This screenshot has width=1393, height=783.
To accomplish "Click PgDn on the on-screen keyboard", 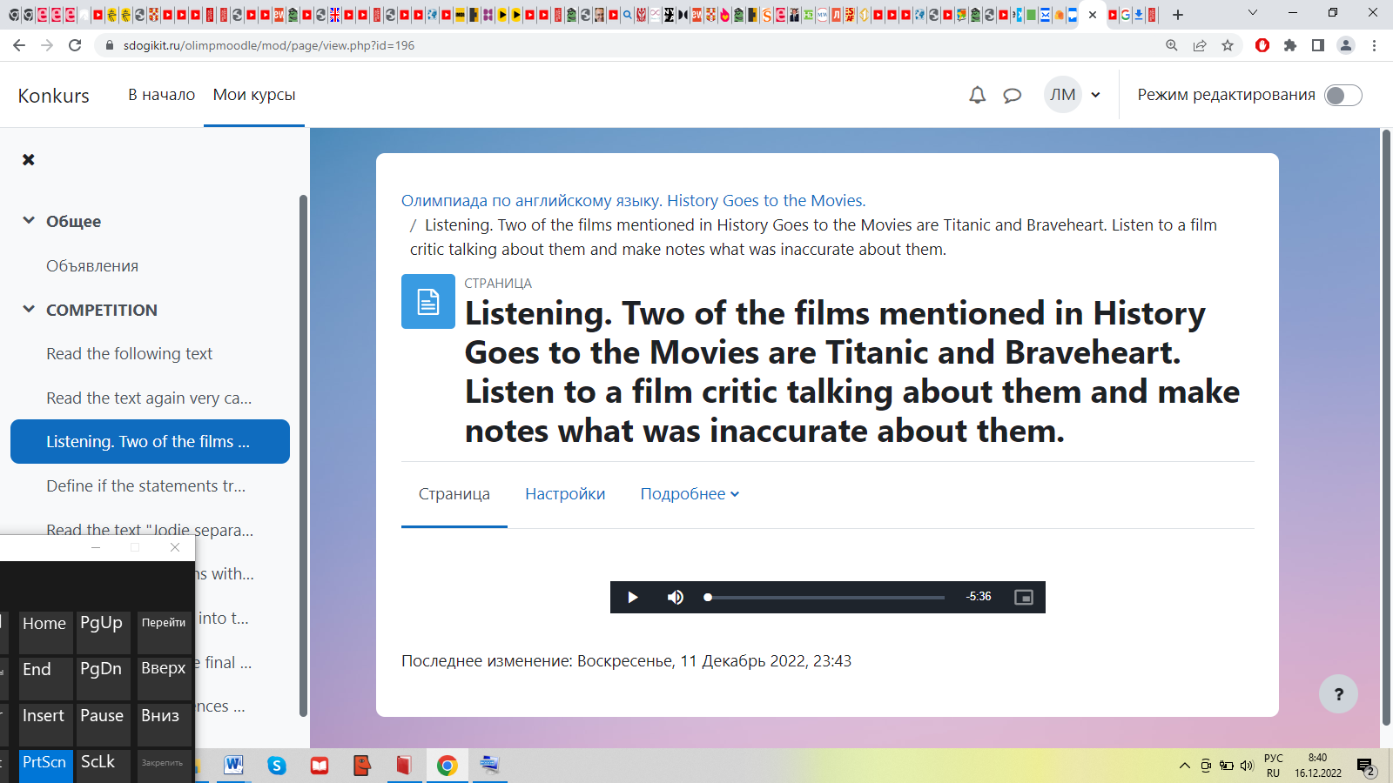I will coord(103,679).
